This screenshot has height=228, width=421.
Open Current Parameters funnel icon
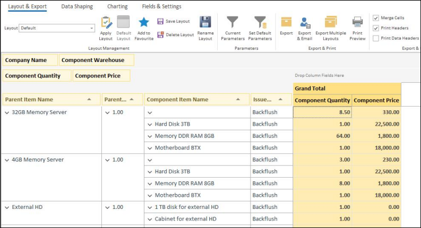(x=233, y=23)
